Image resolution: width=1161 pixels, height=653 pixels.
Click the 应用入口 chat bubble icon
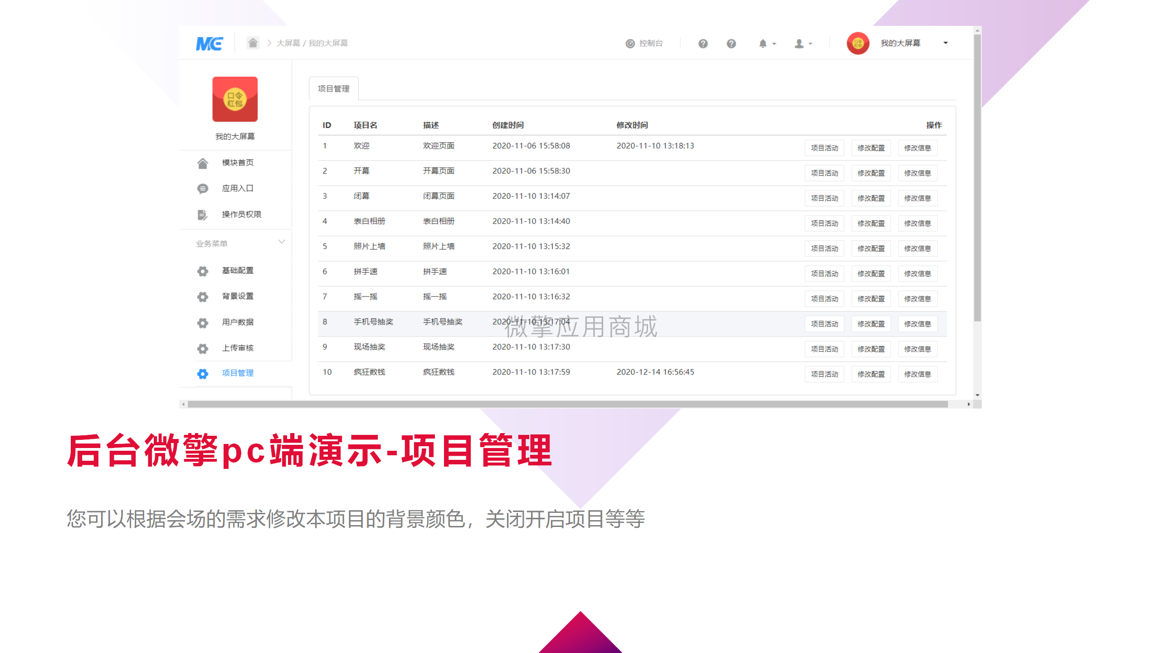[203, 189]
